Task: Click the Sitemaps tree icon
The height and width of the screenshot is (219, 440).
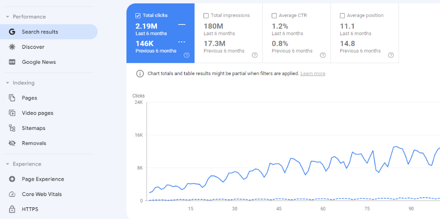Action: [12, 128]
